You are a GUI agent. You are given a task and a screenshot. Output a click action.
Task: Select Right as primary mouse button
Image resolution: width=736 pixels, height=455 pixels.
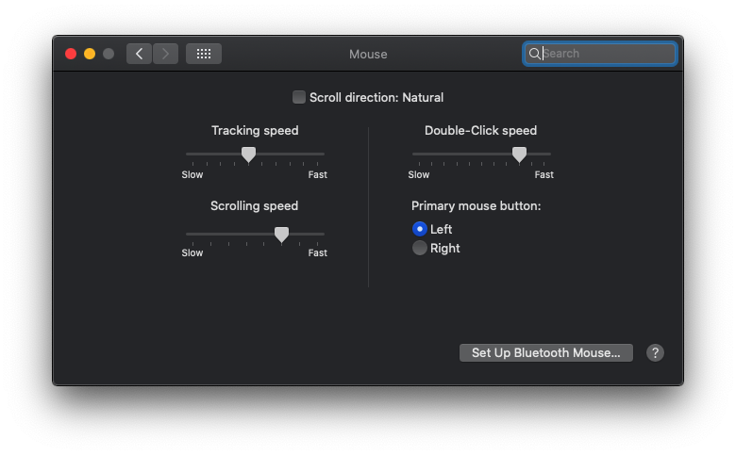[420, 248]
